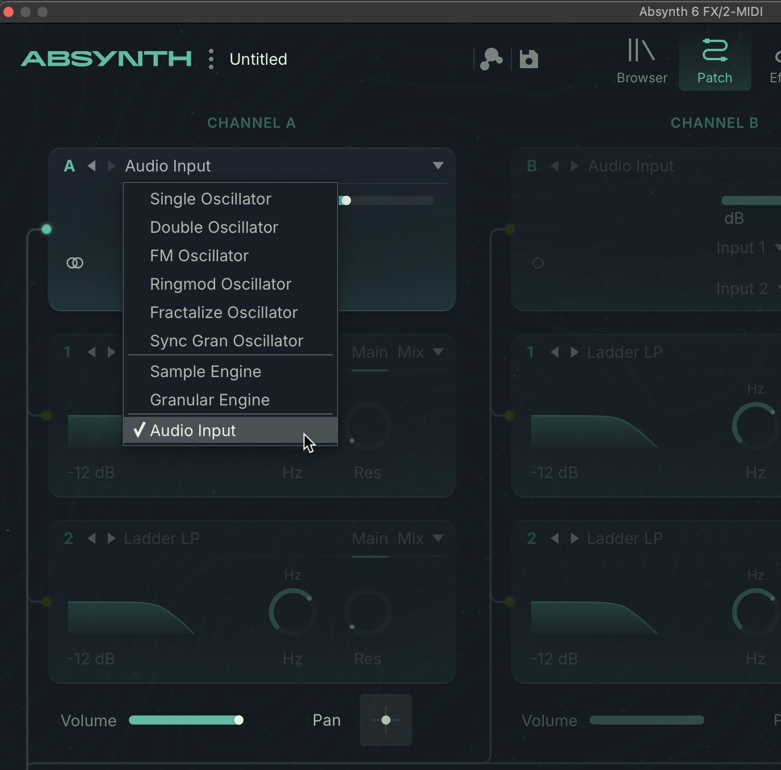Click the three-dot menu beside Absynth logo
Image resolution: width=781 pixels, height=770 pixels.
coord(211,59)
